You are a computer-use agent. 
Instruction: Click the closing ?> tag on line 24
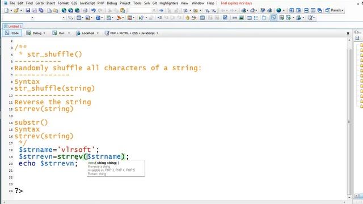pos(19,191)
